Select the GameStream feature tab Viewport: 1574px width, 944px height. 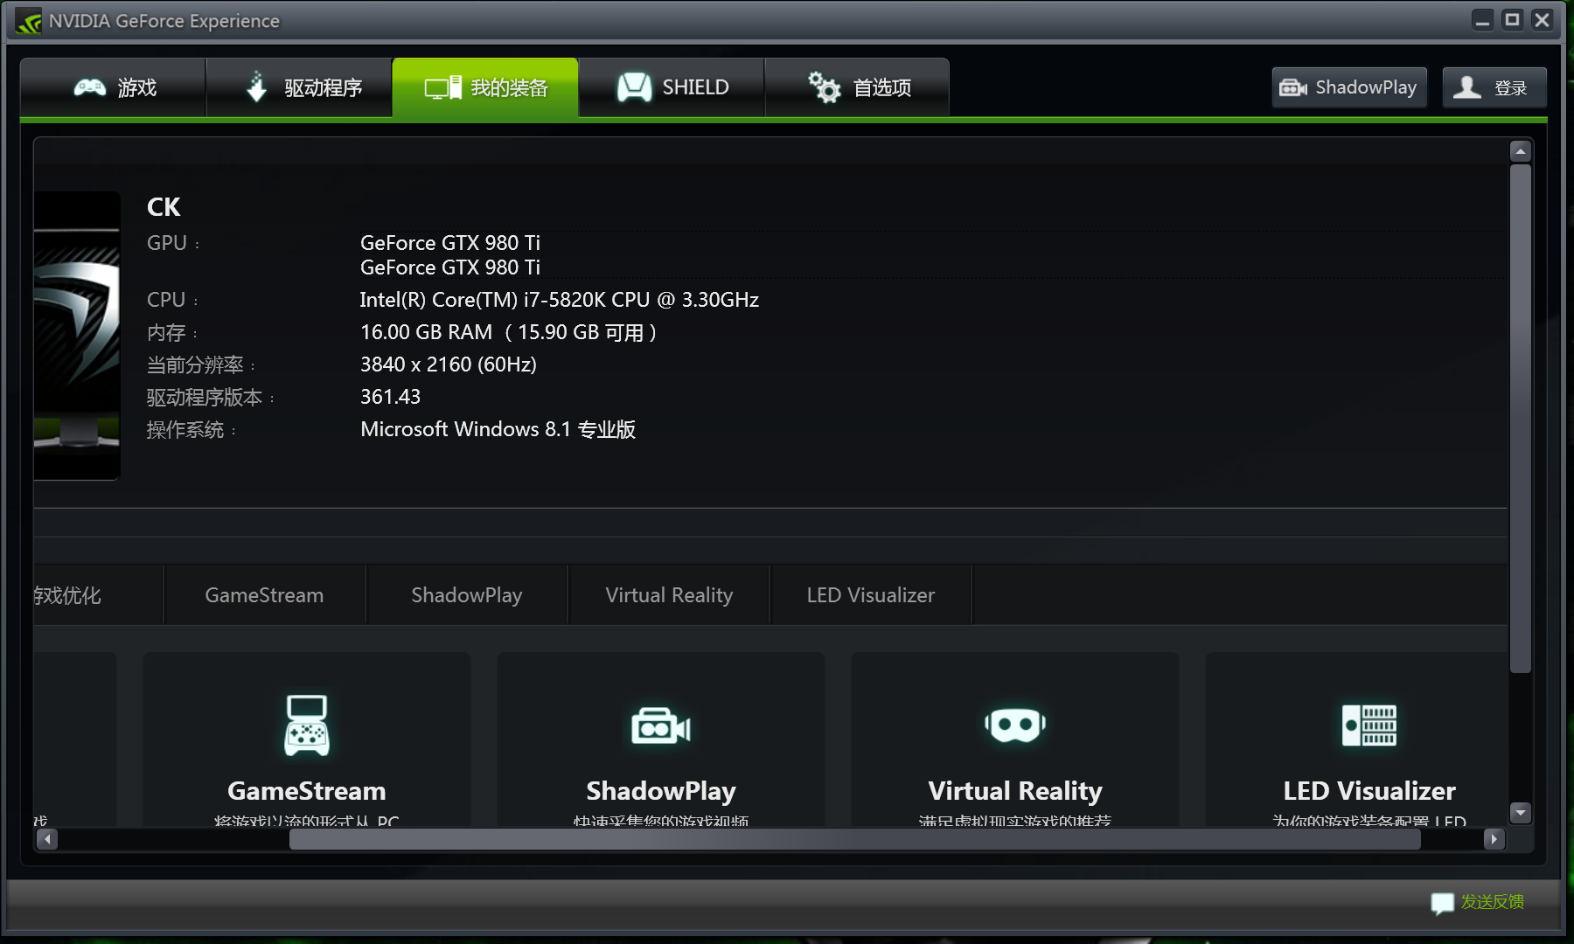coord(264,595)
